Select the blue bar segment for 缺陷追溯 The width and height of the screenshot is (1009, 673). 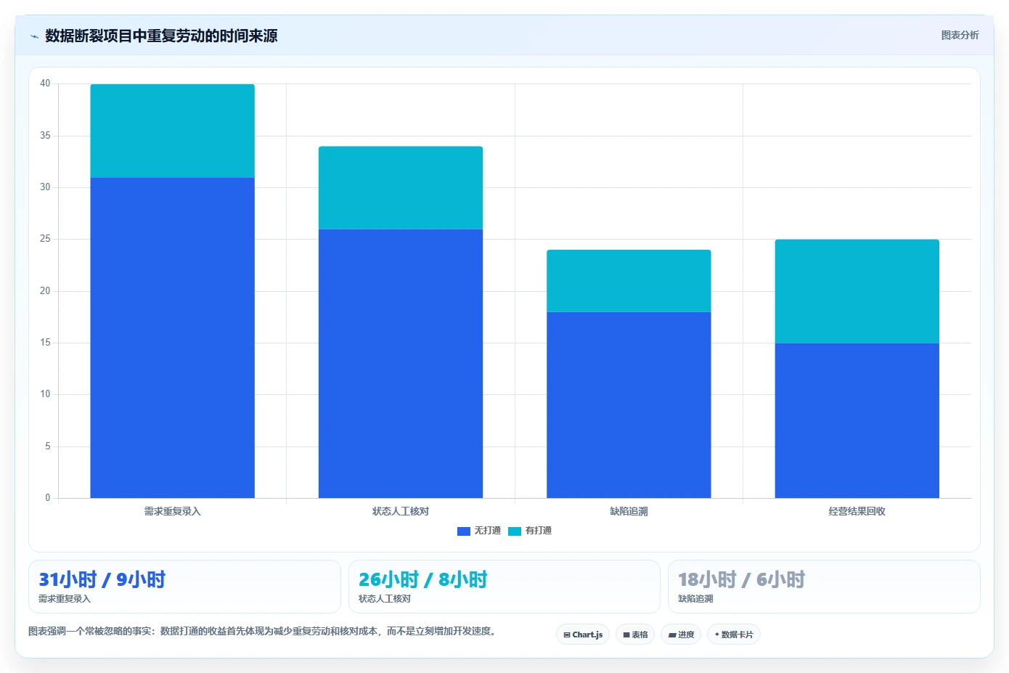tap(629, 405)
